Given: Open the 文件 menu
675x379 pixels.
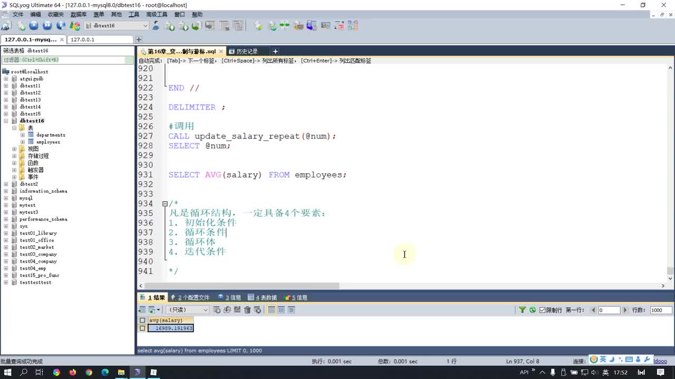Looking at the screenshot, I should [x=18, y=14].
